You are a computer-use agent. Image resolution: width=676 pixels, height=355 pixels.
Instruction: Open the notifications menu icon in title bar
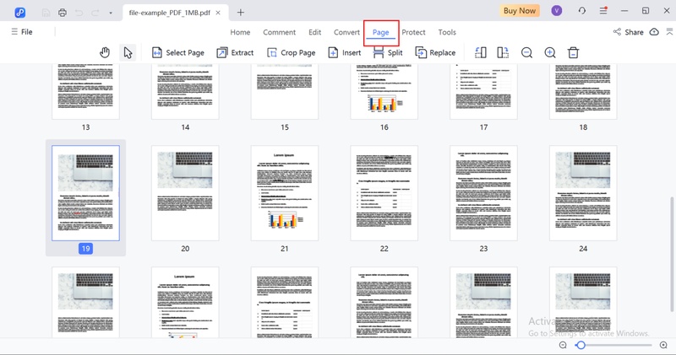pyautogui.click(x=603, y=11)
